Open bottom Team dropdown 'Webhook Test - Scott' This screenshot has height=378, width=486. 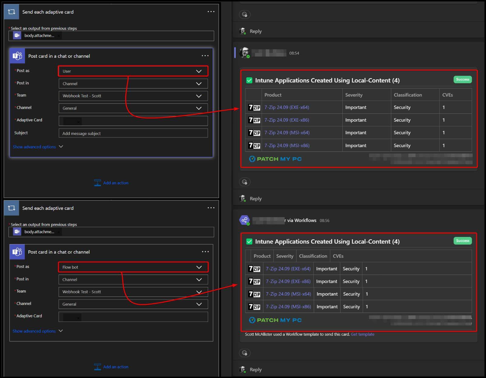[x=133, y=292]
